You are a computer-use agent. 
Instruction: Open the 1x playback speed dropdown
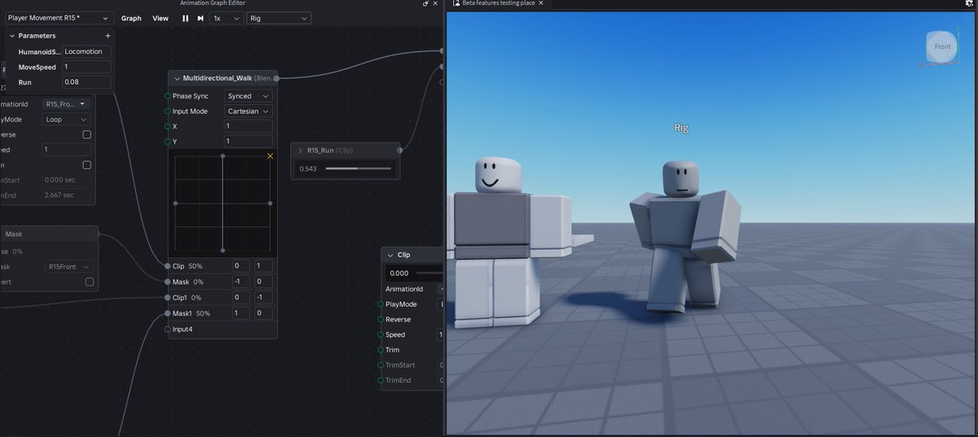coord(225,18)
